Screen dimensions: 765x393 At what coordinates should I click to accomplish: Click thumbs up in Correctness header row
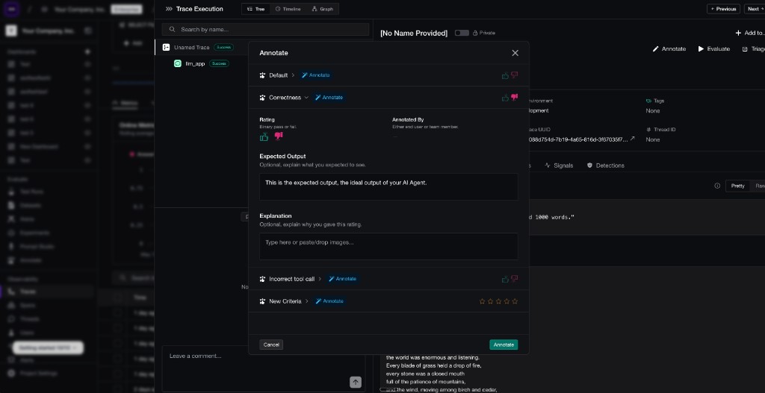(505, 98)
